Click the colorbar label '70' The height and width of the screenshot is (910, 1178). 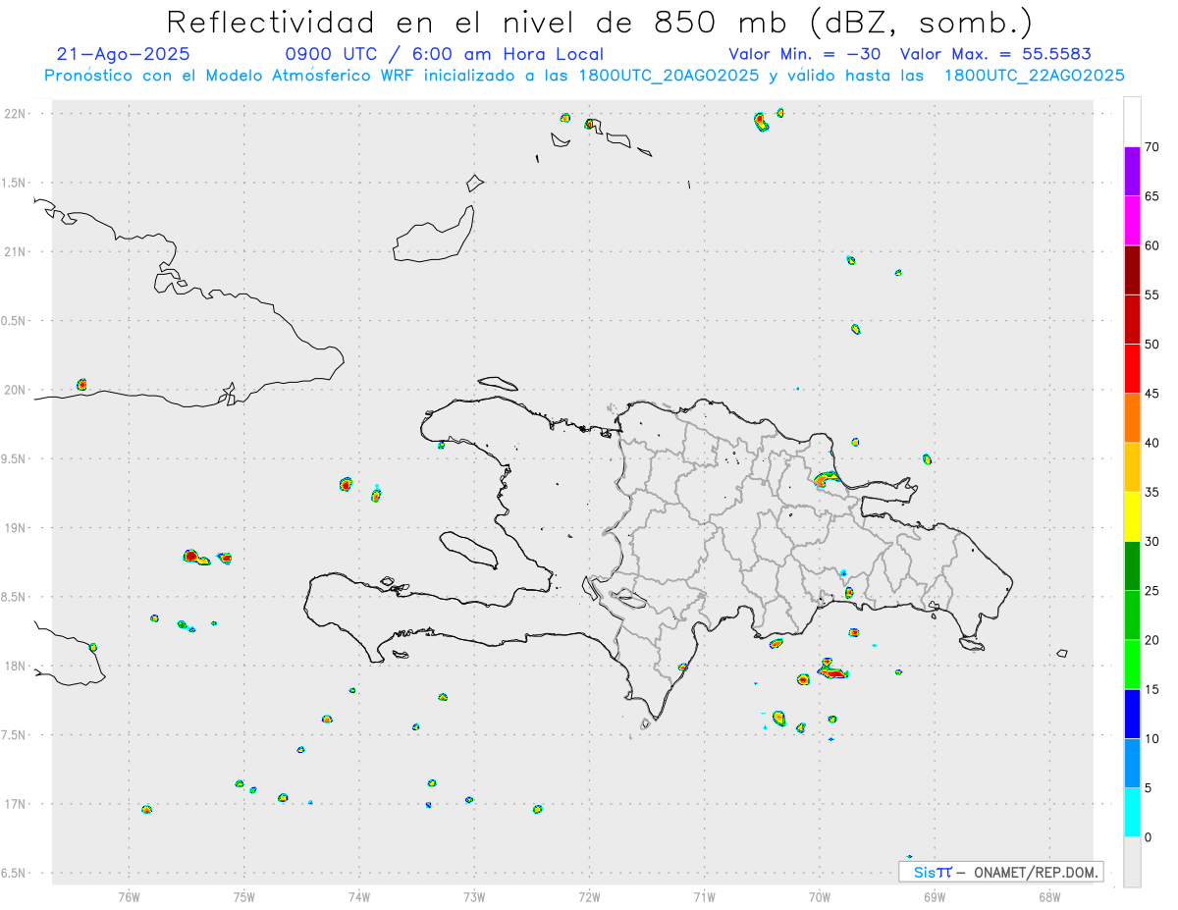pos(1151,147)
